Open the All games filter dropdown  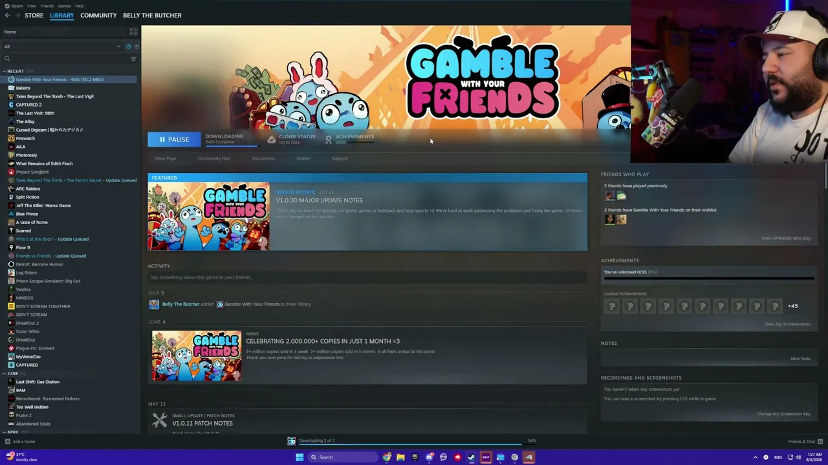(62, 46)
